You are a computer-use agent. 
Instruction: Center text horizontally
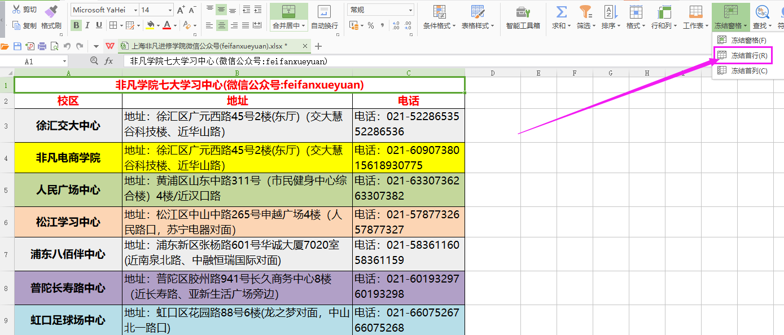click(x=221, y=25)
